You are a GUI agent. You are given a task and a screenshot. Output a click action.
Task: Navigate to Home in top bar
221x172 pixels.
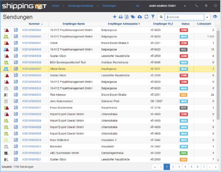[x=56, y=6]
